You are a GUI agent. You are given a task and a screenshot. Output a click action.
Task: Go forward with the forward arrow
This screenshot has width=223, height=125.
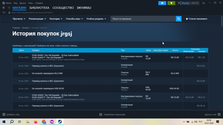[9, 8]
